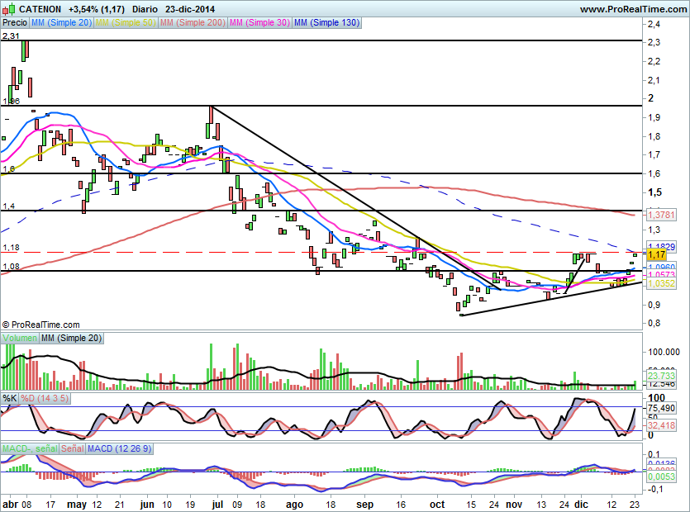The width and height of the screenshot is (690, 512).
Task: Select the MM (Simple 200) indicator tag
Action: coord(192,23)
